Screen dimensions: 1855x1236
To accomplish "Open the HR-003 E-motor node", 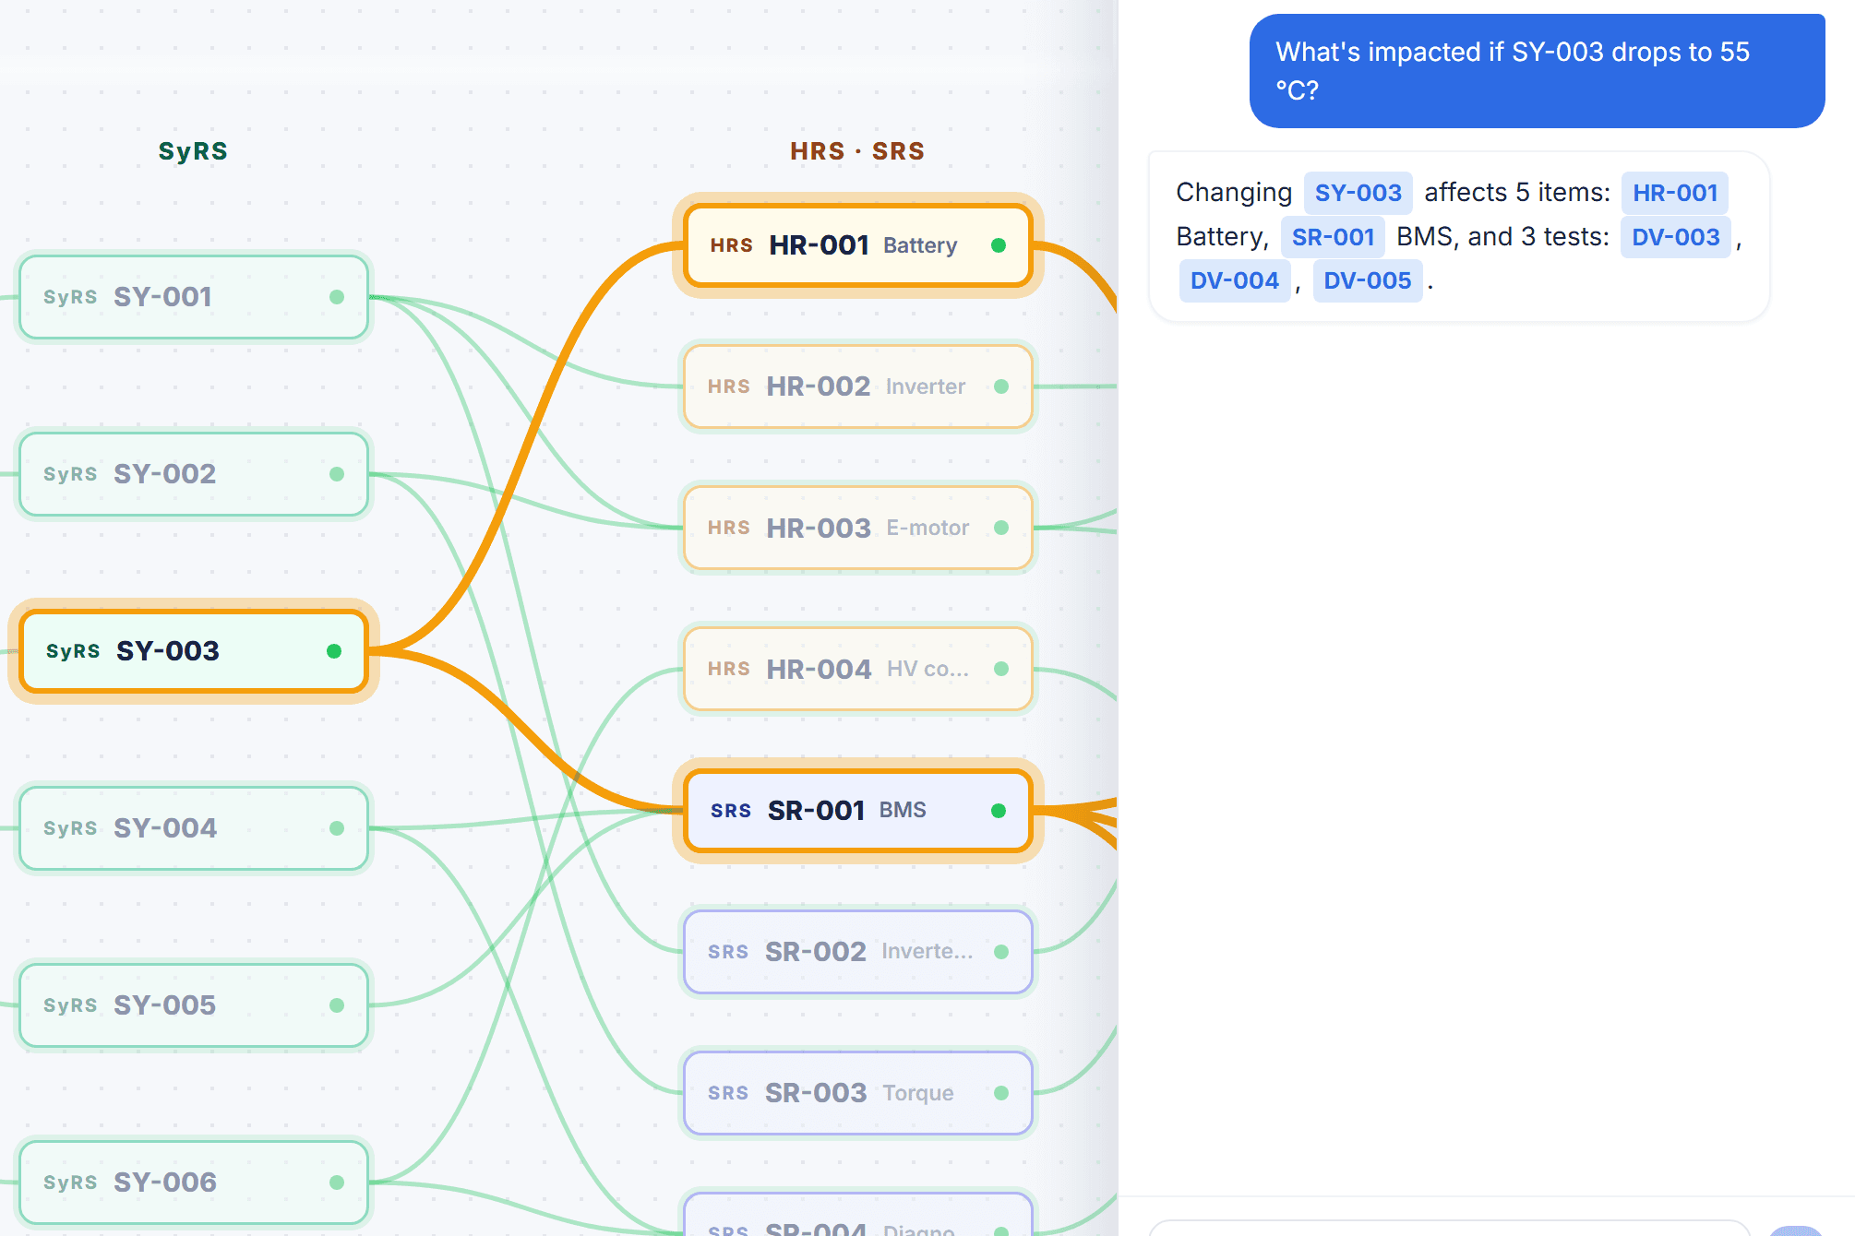I will (858, 528).
